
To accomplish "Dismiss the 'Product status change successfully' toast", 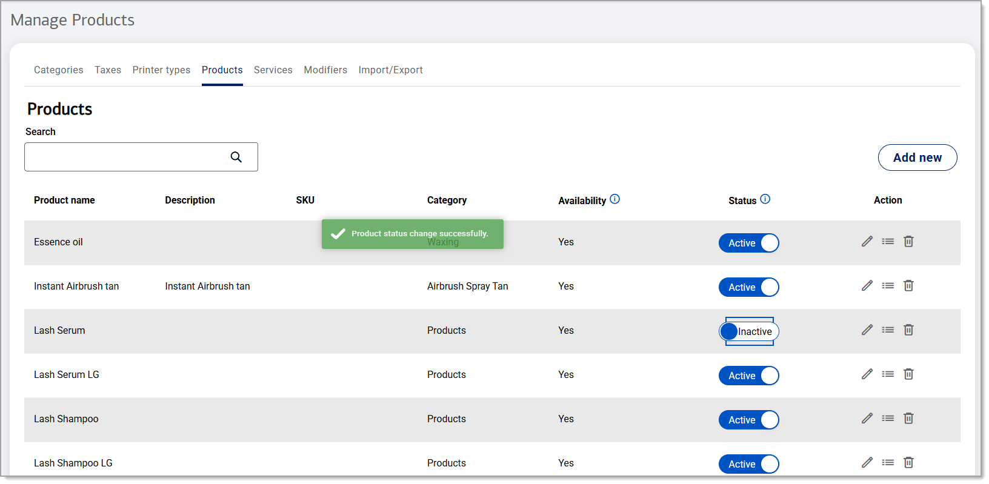I will click(413, 234).
